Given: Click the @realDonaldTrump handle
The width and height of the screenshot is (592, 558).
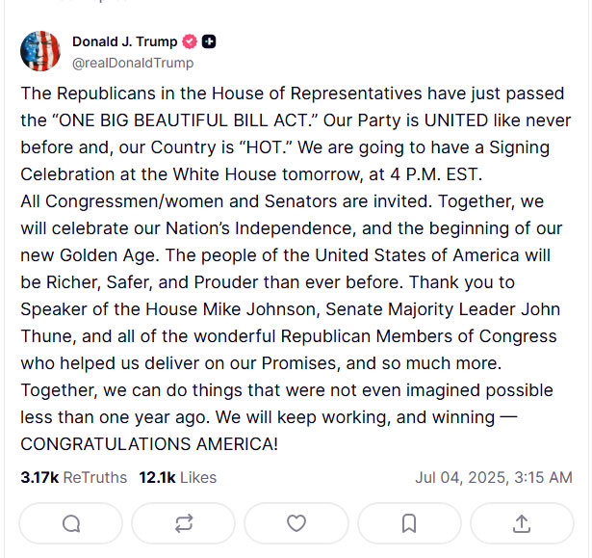Looking at the screenshot, I should point(133,63).
